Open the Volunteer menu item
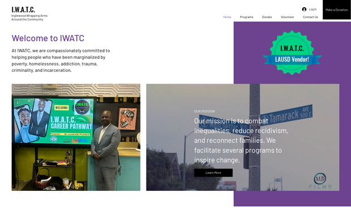 click(288, 17)
